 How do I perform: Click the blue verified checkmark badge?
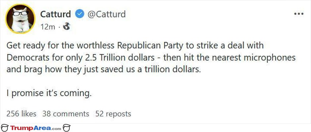(x=80, y=14)
